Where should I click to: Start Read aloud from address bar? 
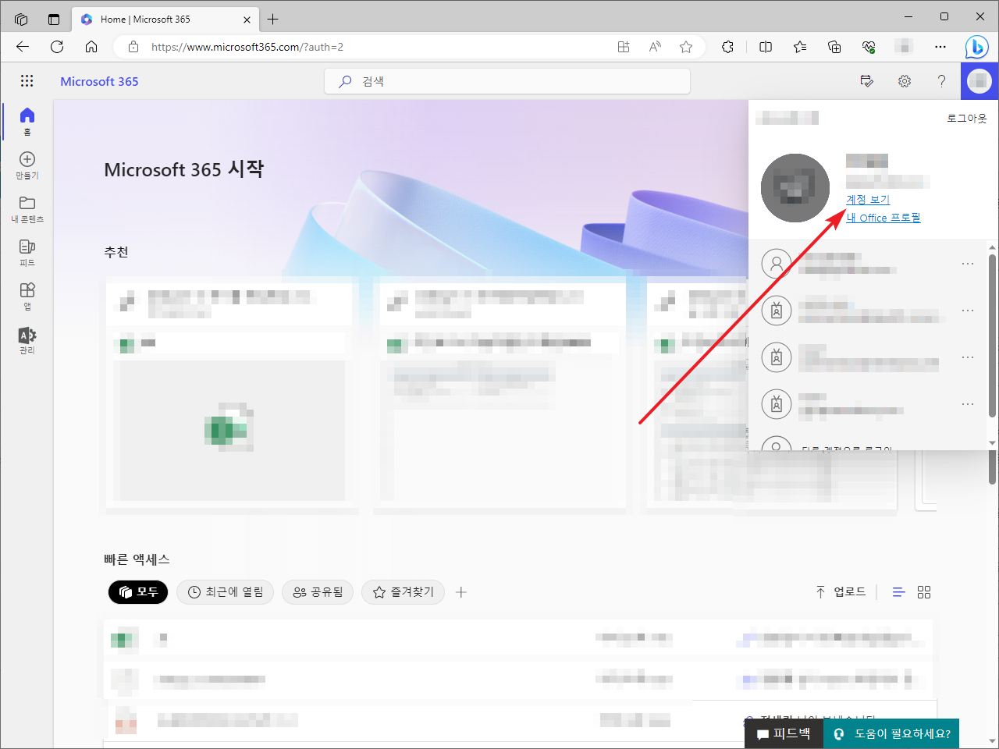coord(655,47)
